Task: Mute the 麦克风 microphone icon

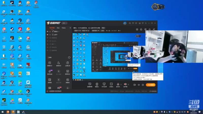Action: click(118, 85)
